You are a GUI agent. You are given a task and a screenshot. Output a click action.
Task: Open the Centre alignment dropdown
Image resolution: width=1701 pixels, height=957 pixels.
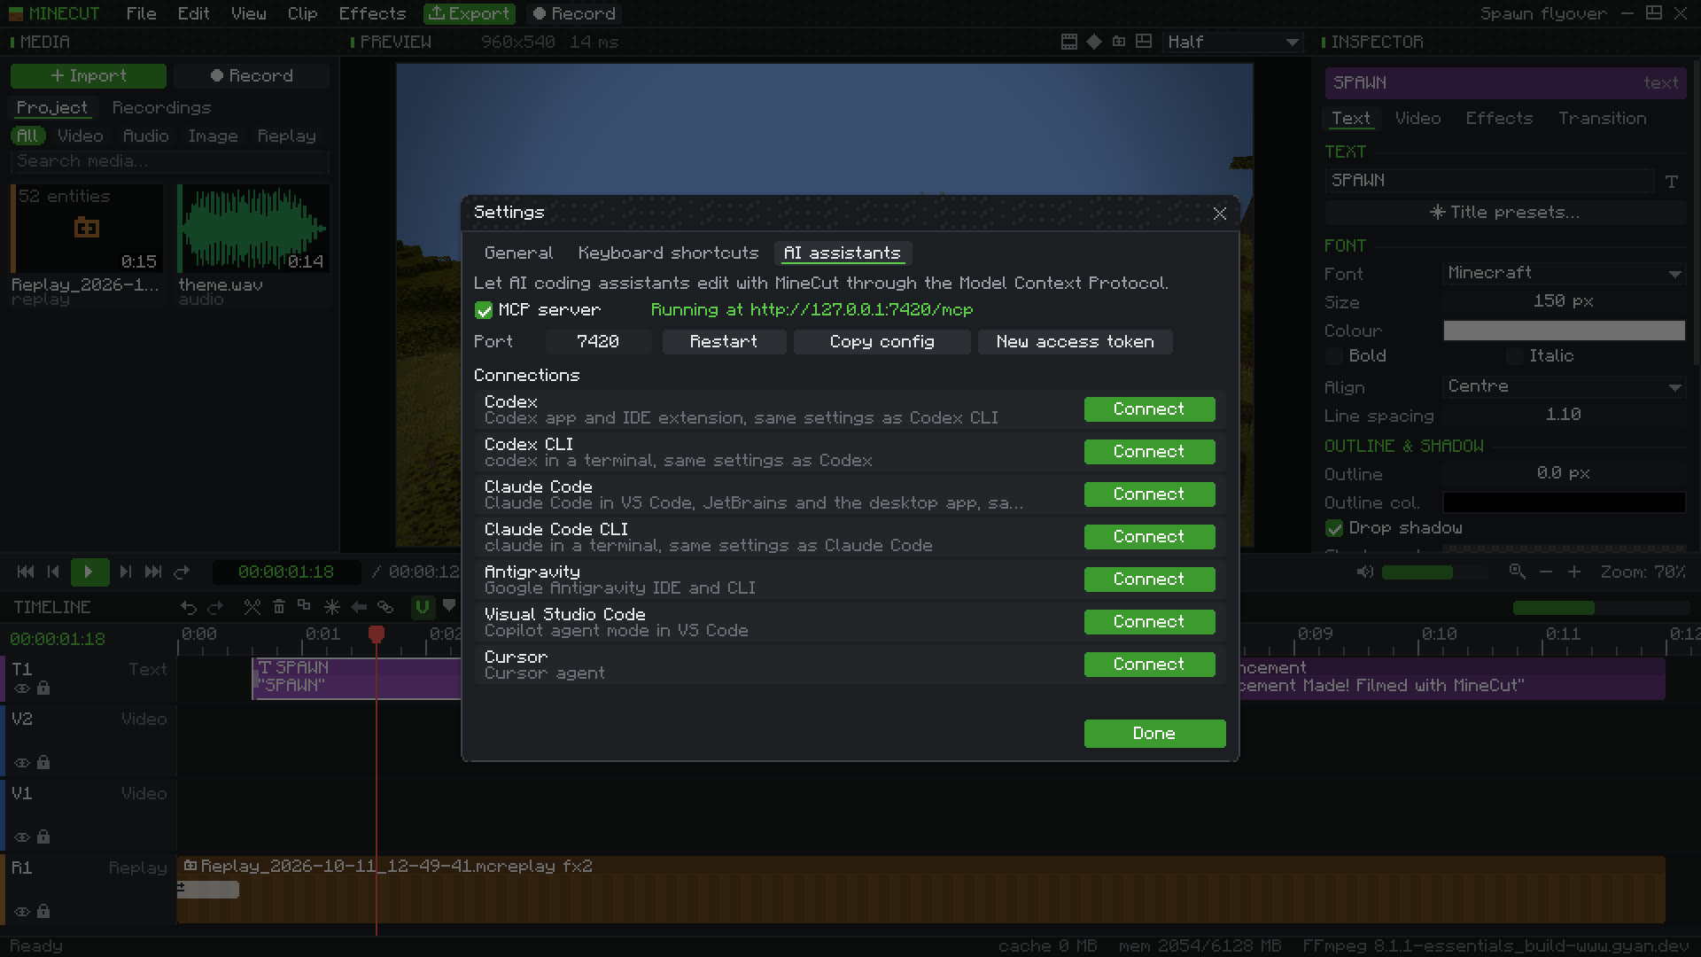click(x=1565, y=386)
